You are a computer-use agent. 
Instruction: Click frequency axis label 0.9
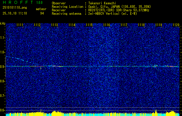2,67
